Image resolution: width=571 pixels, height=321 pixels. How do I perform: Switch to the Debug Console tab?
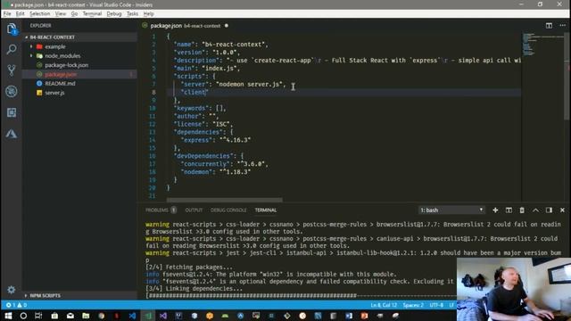click(228, 210)
